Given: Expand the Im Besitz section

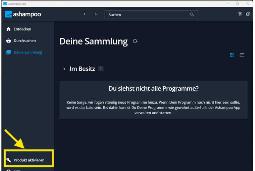Looking at the screenshot, I should [64, 69].
